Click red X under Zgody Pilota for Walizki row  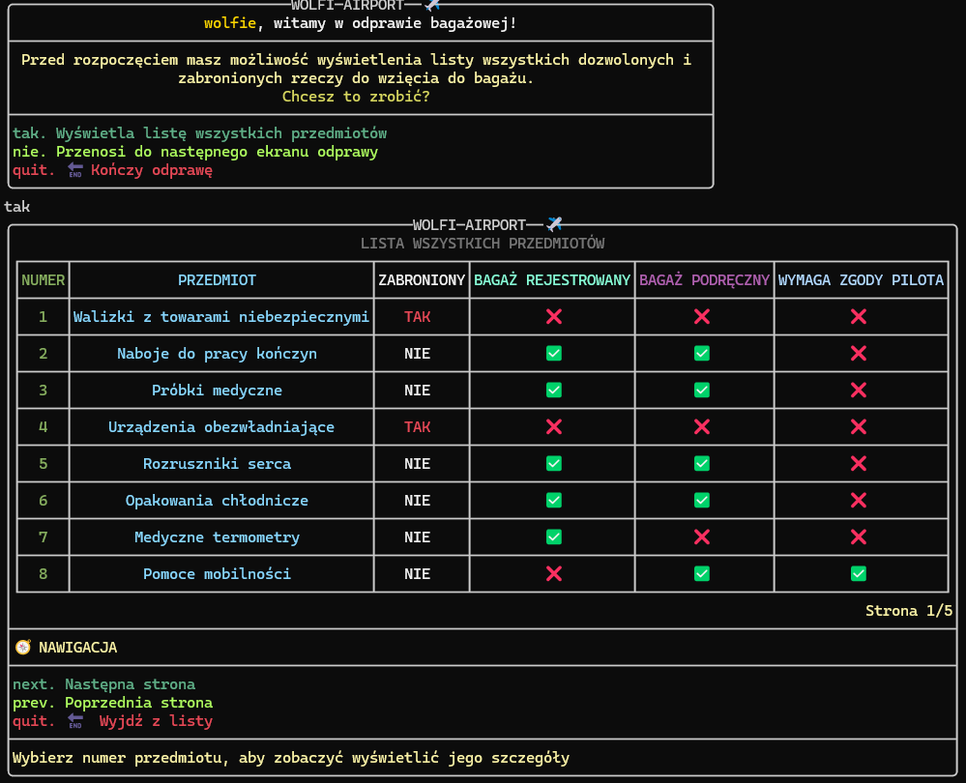tap(859, 317)
